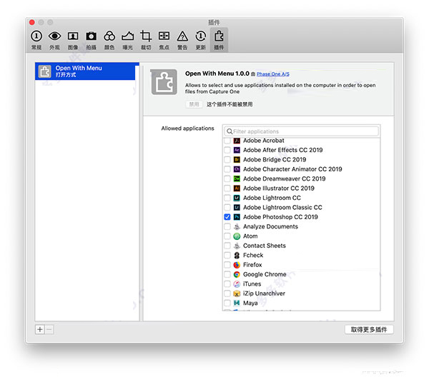Viewport: 429px width, 377px height.
Task: Tick the Maya checkbox
Action: (227, 303)
